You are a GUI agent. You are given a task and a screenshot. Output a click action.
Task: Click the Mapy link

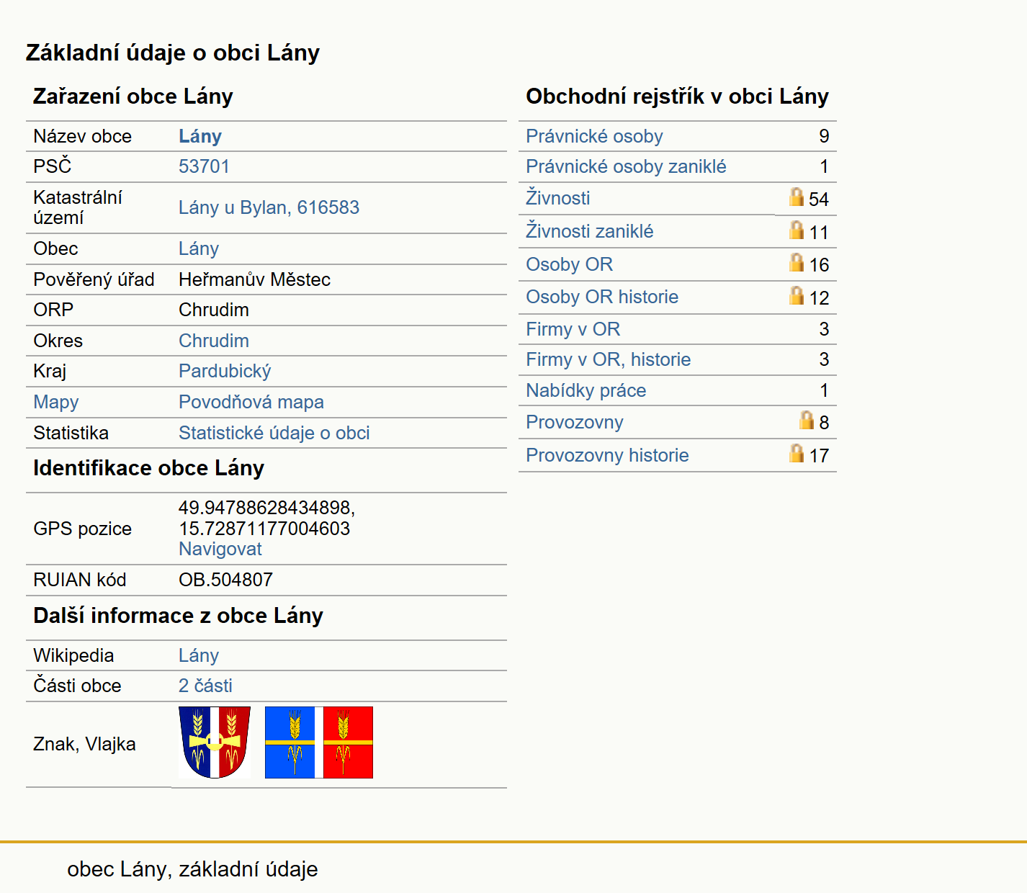click(56, 402)
